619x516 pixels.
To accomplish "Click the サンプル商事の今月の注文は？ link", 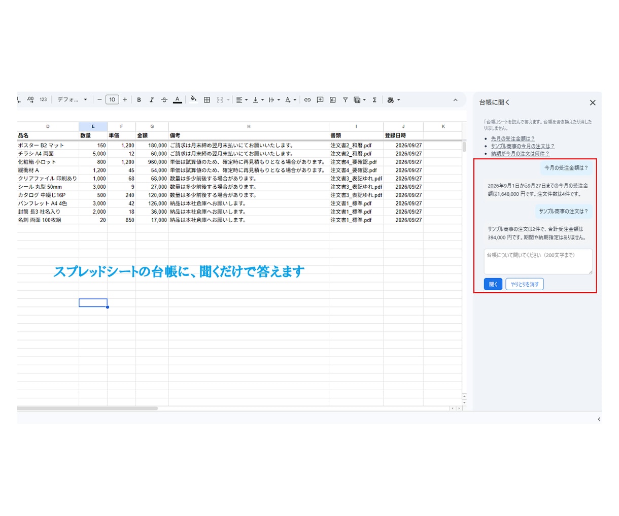I will (522, 146).
